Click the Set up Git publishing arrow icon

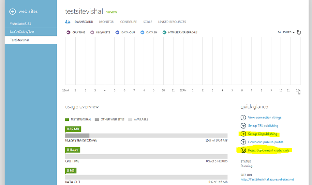[x=243, y=134]
